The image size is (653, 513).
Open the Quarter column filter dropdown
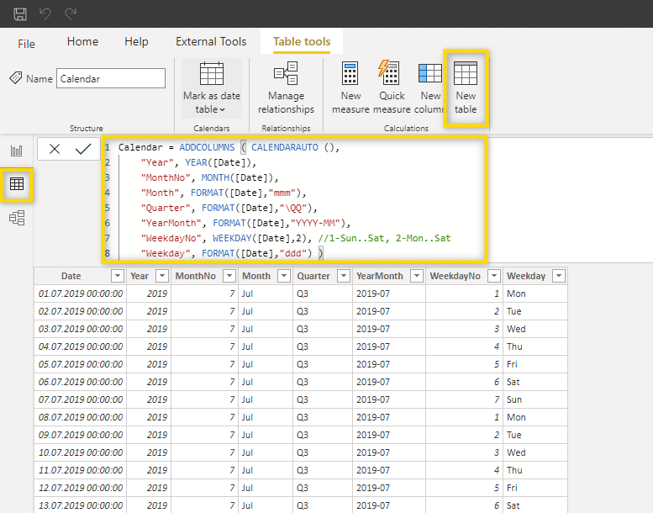342,276
